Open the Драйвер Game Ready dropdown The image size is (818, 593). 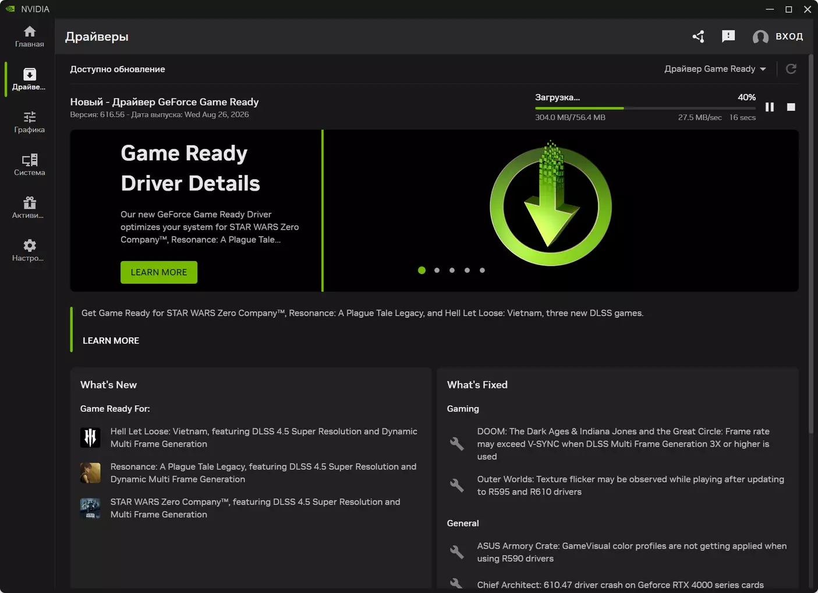(x=715, y=69)
